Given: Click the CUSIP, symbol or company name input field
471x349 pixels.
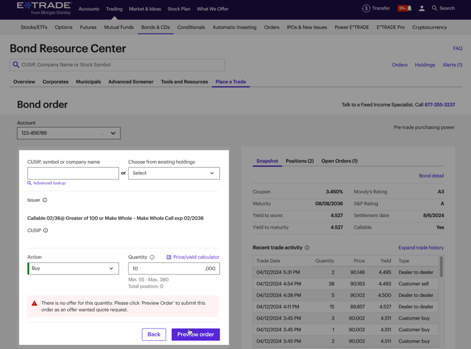Looking at the screenshot, I should [73, 173].
